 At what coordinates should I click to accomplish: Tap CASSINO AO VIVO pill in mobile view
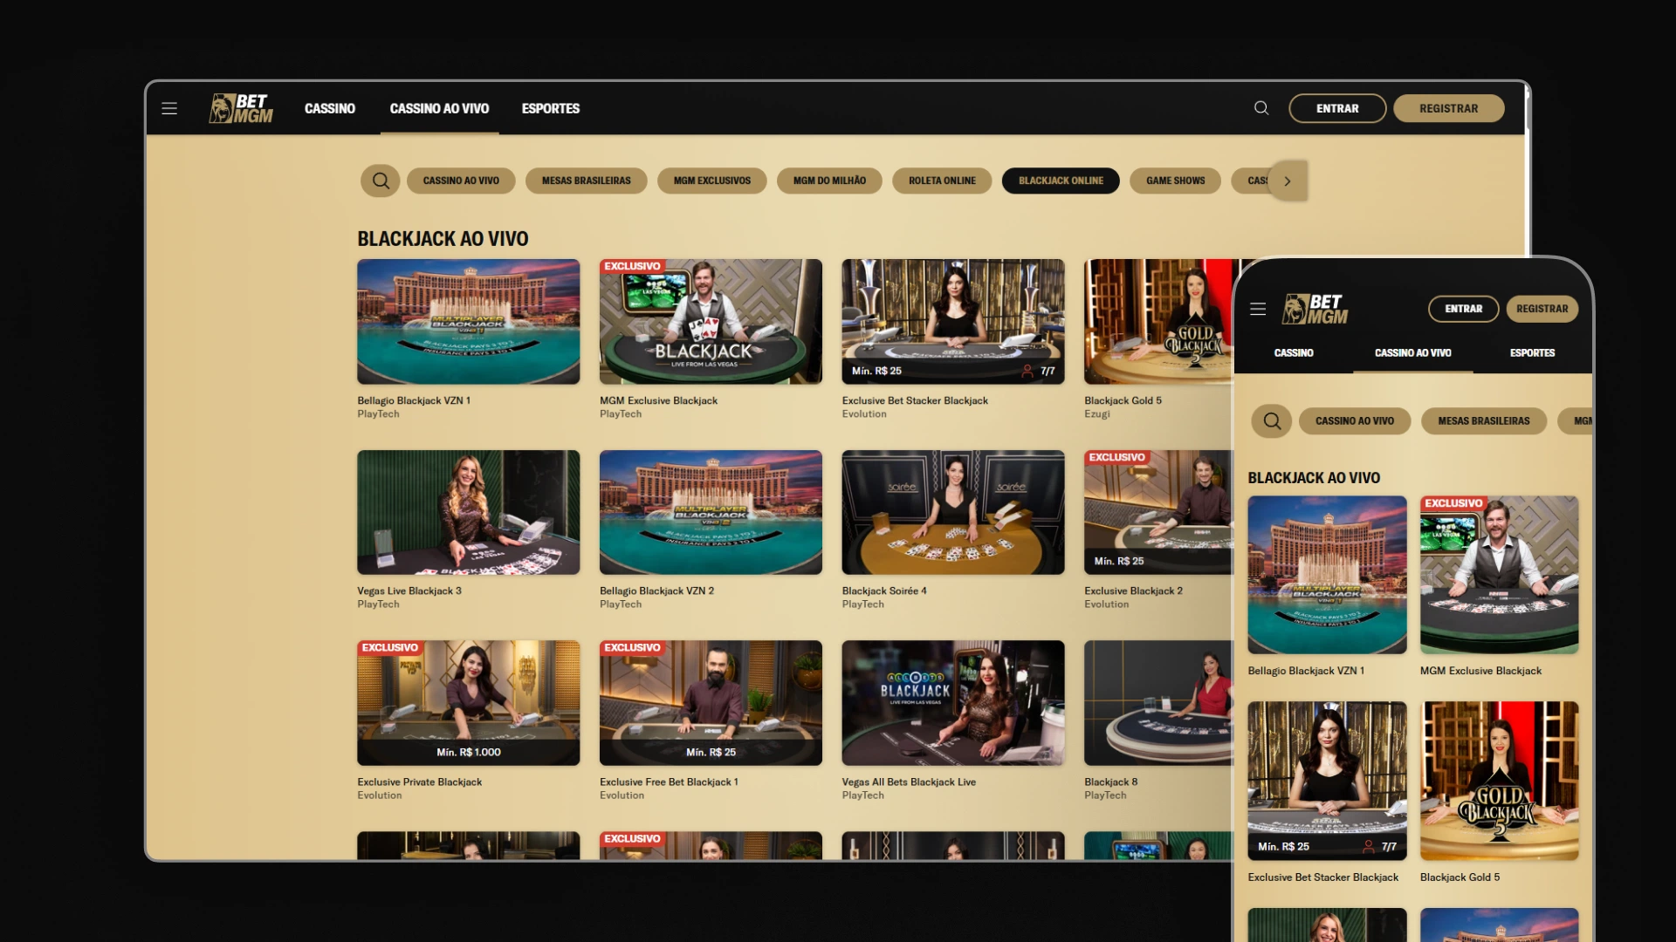[x=1355, y=421]
